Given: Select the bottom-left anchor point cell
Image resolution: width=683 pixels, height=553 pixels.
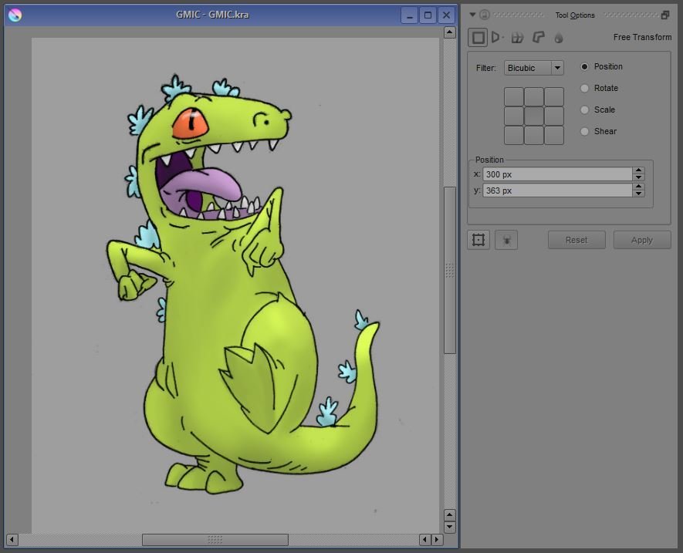Looking at the screenshot, I should [513, 136].
